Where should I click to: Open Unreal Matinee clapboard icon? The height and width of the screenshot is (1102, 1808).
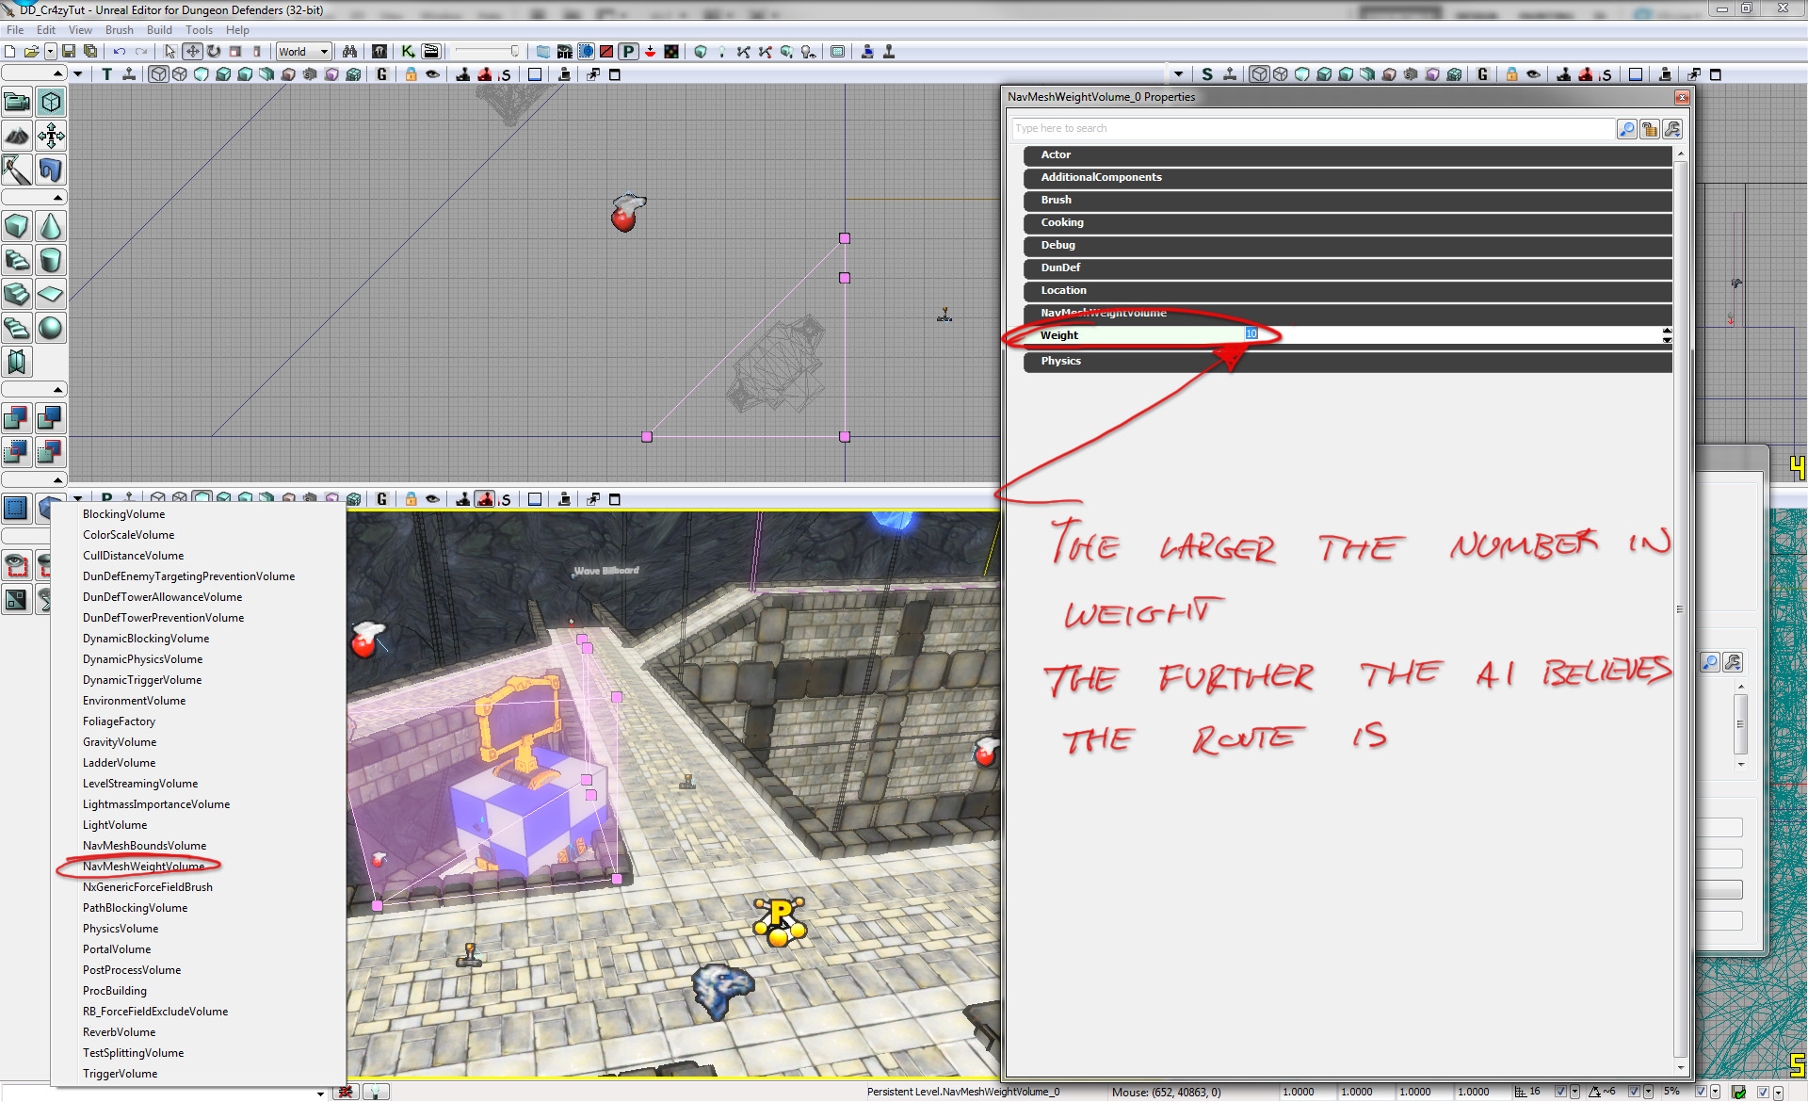click(431, 52)
